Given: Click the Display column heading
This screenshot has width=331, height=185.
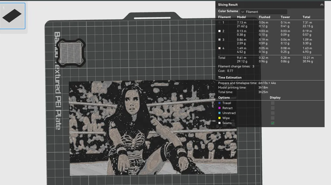Looking at the screenshot, I should click(x=275, y=98).
